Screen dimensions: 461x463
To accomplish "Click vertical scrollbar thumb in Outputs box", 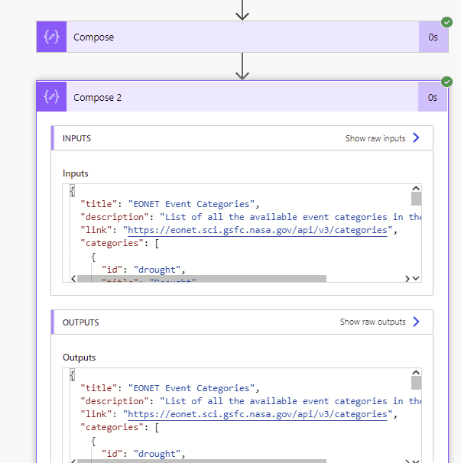I will click(416, 383).
